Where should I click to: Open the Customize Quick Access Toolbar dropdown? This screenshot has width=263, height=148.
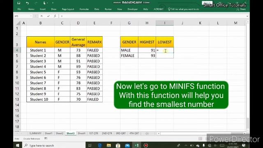coord(53,3)
